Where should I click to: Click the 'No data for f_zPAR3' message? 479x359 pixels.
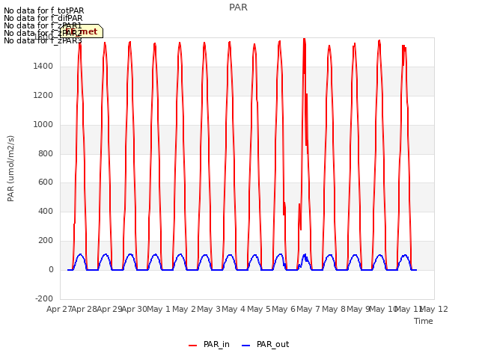(x=43, y=40)
